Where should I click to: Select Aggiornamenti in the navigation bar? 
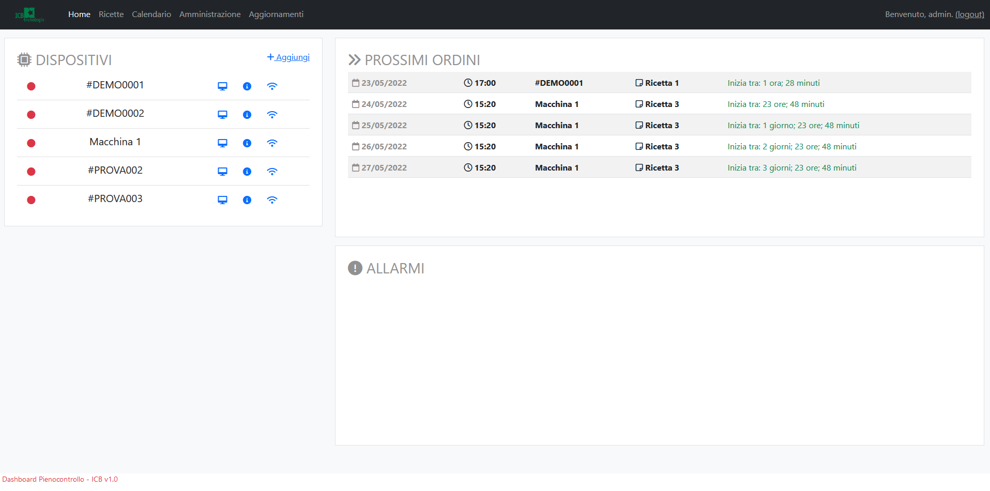tap(276, 14)
